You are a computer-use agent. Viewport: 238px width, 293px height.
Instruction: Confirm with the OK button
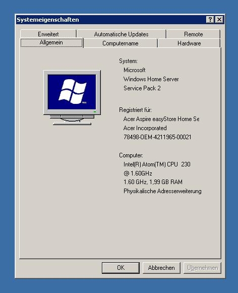point(121,268)
